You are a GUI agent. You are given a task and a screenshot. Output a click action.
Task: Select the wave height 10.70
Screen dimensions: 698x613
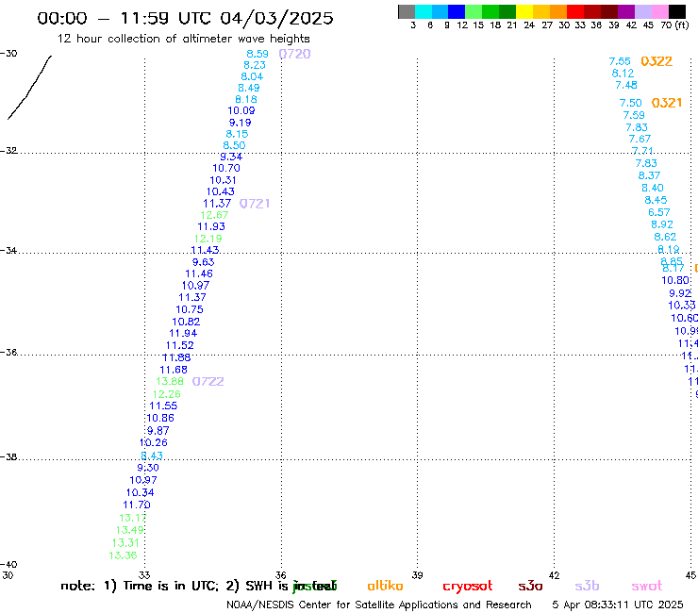(x=226, y=168)
